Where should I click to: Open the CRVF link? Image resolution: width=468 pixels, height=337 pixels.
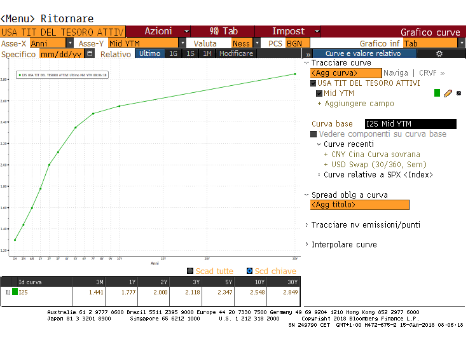(432, 73)
